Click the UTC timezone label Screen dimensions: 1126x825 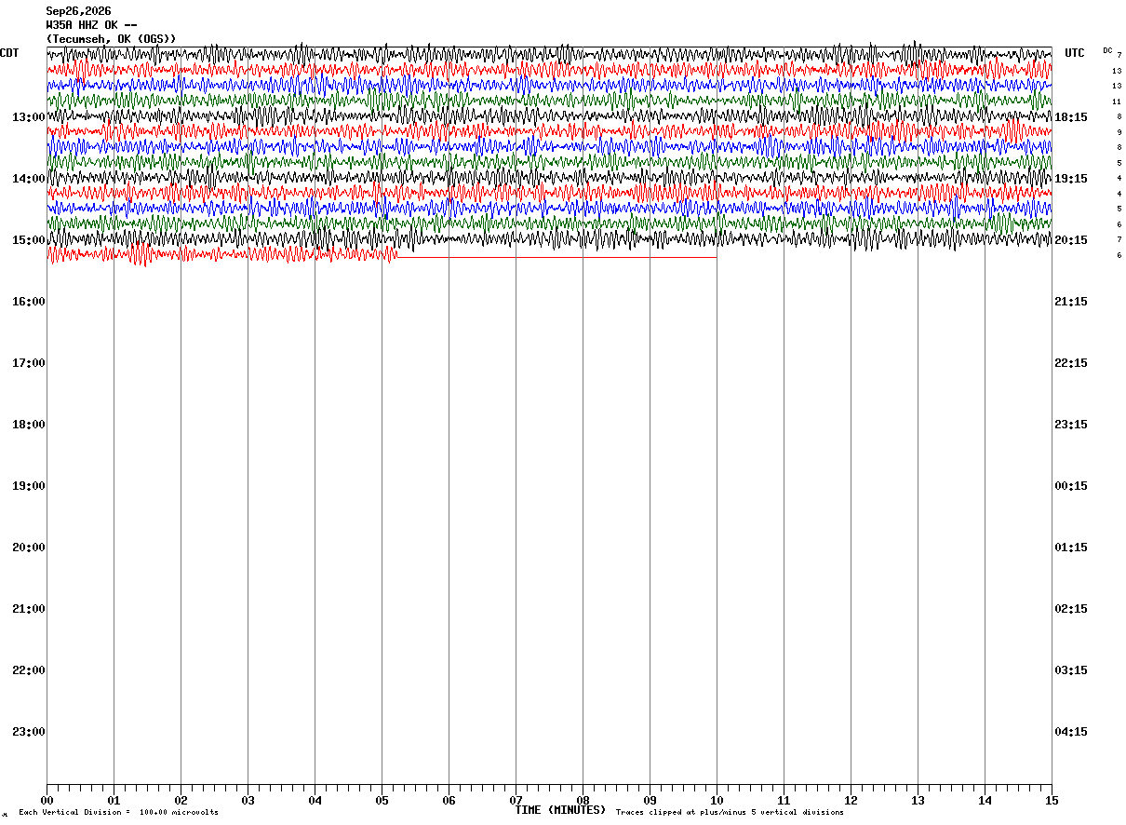tap(1075, 53)
